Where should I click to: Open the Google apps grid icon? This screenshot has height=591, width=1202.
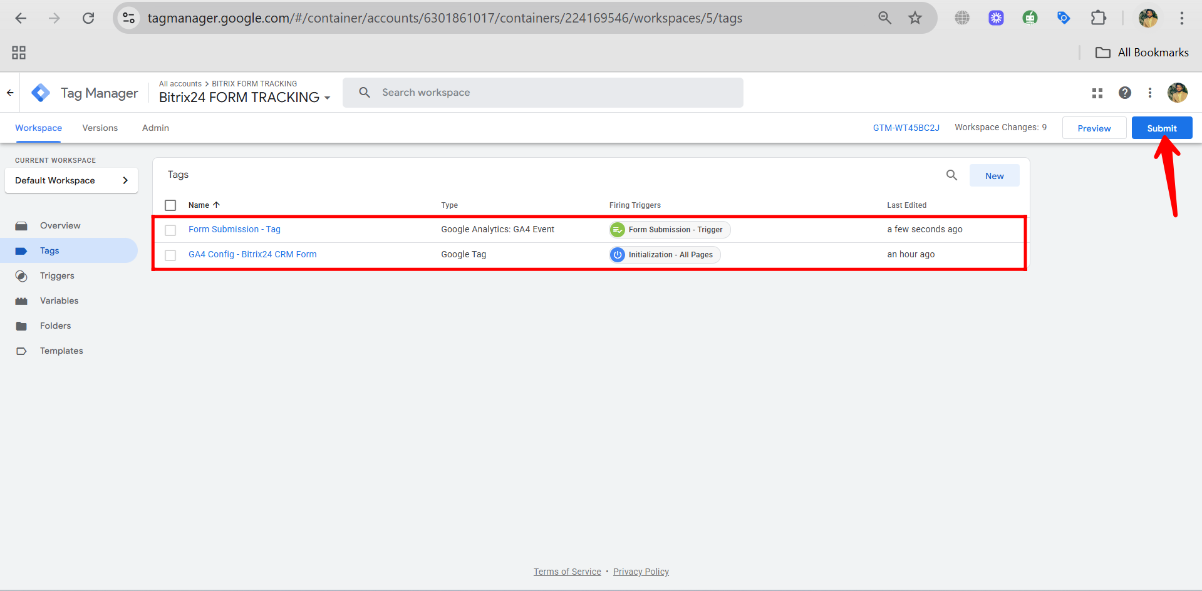tap(1097, 93)
